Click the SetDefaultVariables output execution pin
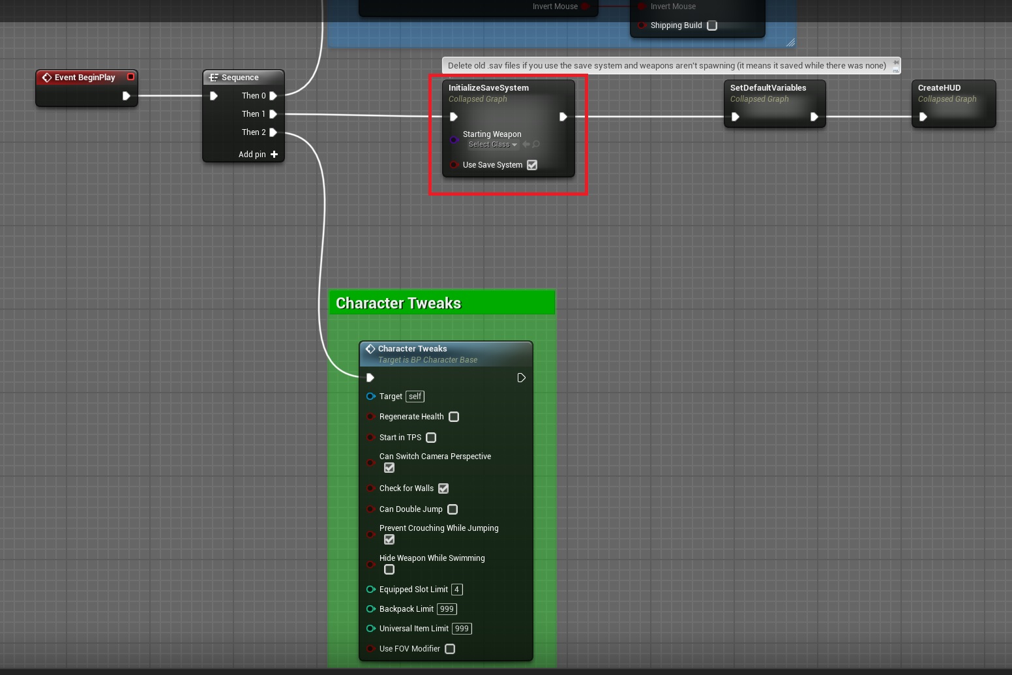The image size is (1012, 675). pyautogui.click(x=814, y=117)
